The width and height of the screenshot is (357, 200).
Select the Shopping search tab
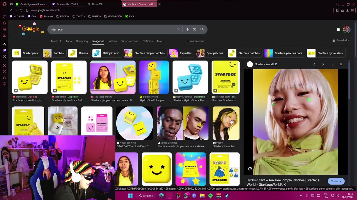pyautogui.click(x=82, y=41)
